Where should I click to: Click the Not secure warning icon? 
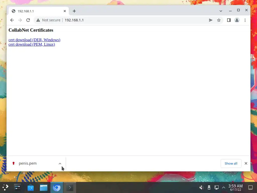click(38, 20)
